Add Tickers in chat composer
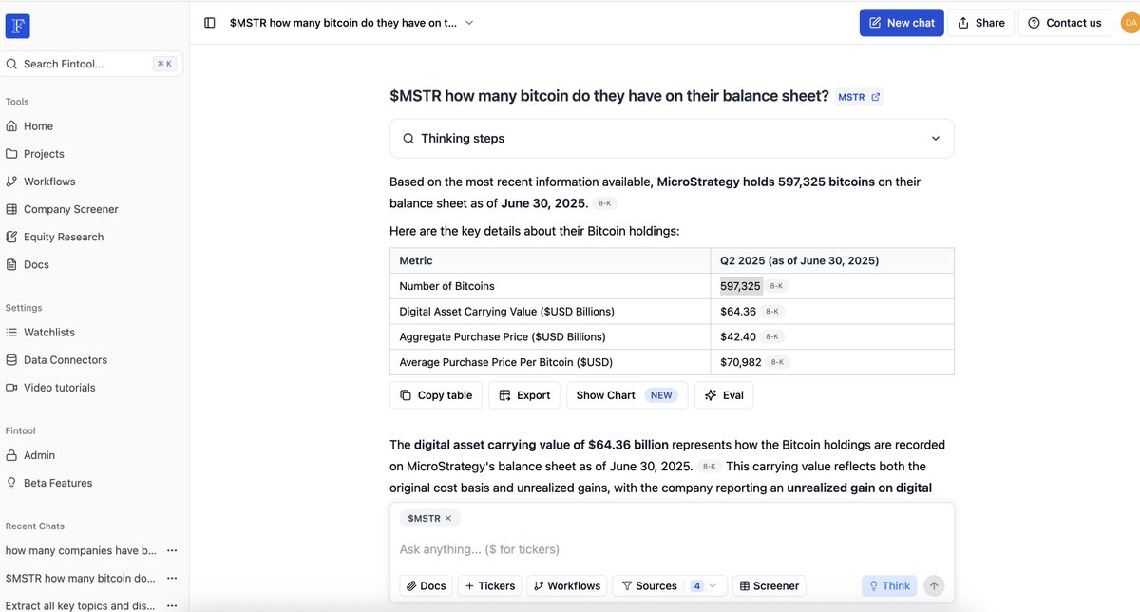 pyautogui.click(x=489, y=586)
